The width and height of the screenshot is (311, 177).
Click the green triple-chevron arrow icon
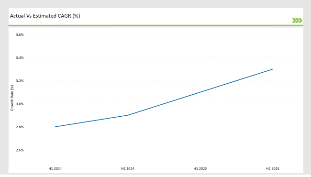pos(297,21)
